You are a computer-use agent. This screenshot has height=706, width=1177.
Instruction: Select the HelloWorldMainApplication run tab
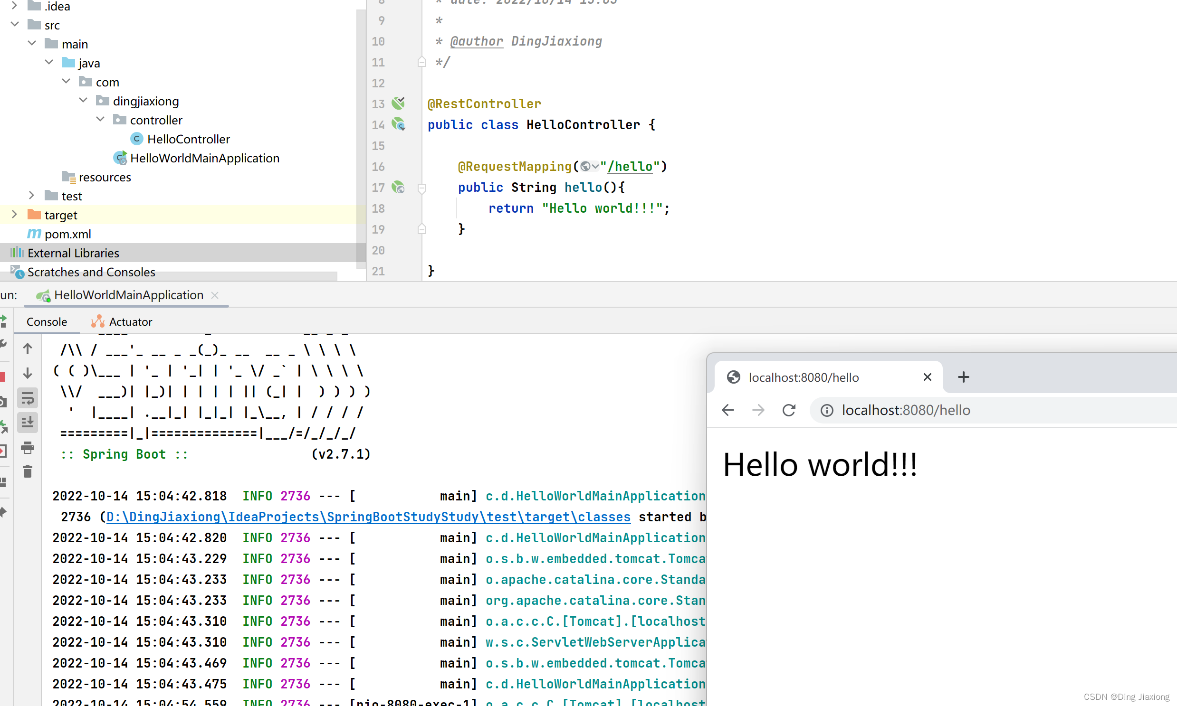tap(129, 295)
